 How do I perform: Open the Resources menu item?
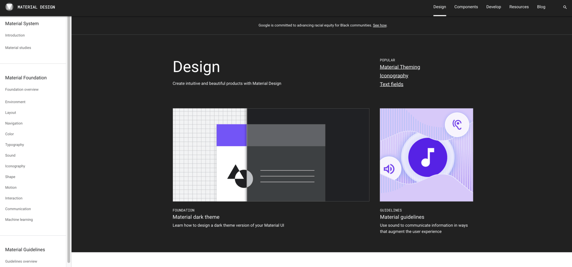point(519,7)
